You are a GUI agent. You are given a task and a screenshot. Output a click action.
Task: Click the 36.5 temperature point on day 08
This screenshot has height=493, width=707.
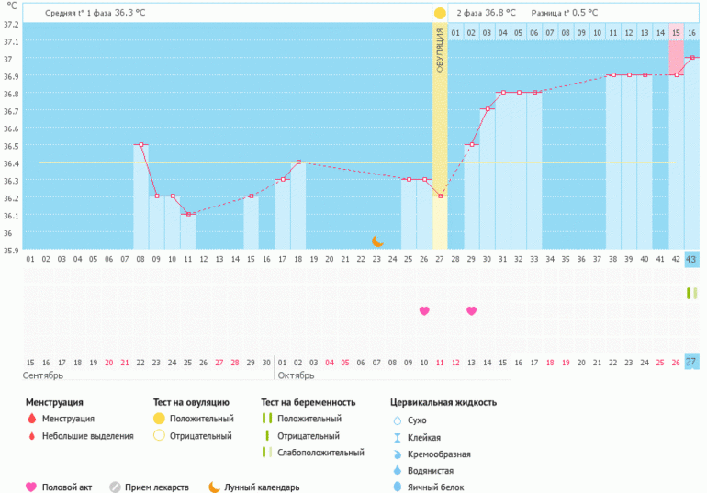140,144
